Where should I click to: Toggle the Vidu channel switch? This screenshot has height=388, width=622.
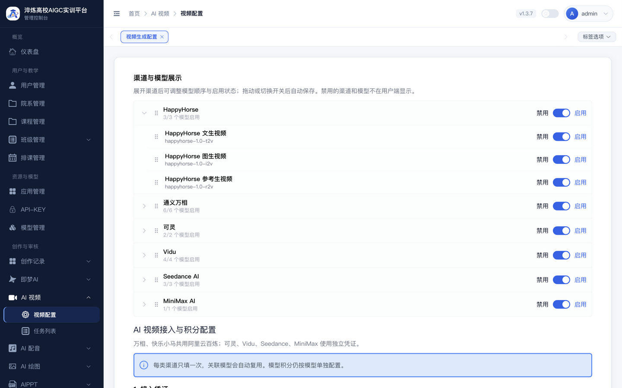click(x=562, y=255)
